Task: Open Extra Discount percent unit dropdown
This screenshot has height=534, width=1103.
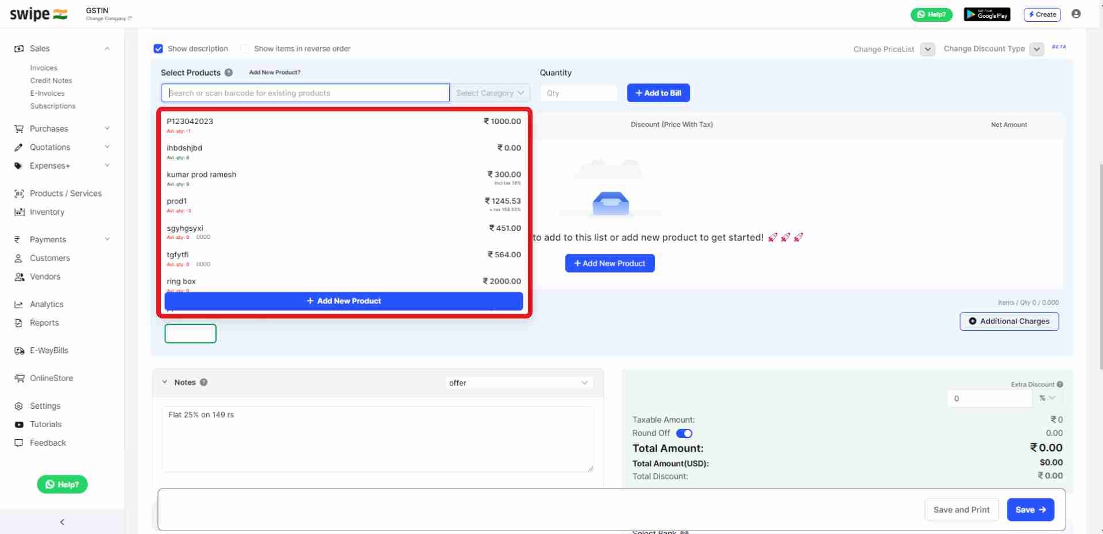Action: 1047,398
